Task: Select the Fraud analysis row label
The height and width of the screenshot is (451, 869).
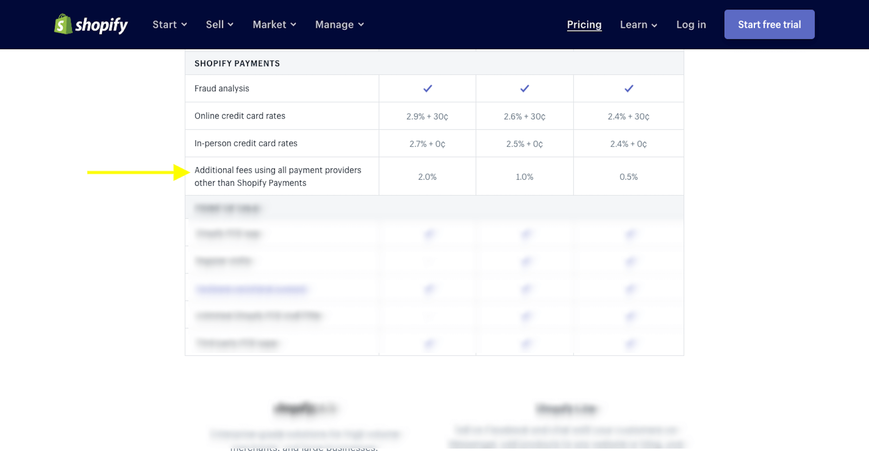Action: (x=221, y=88)
